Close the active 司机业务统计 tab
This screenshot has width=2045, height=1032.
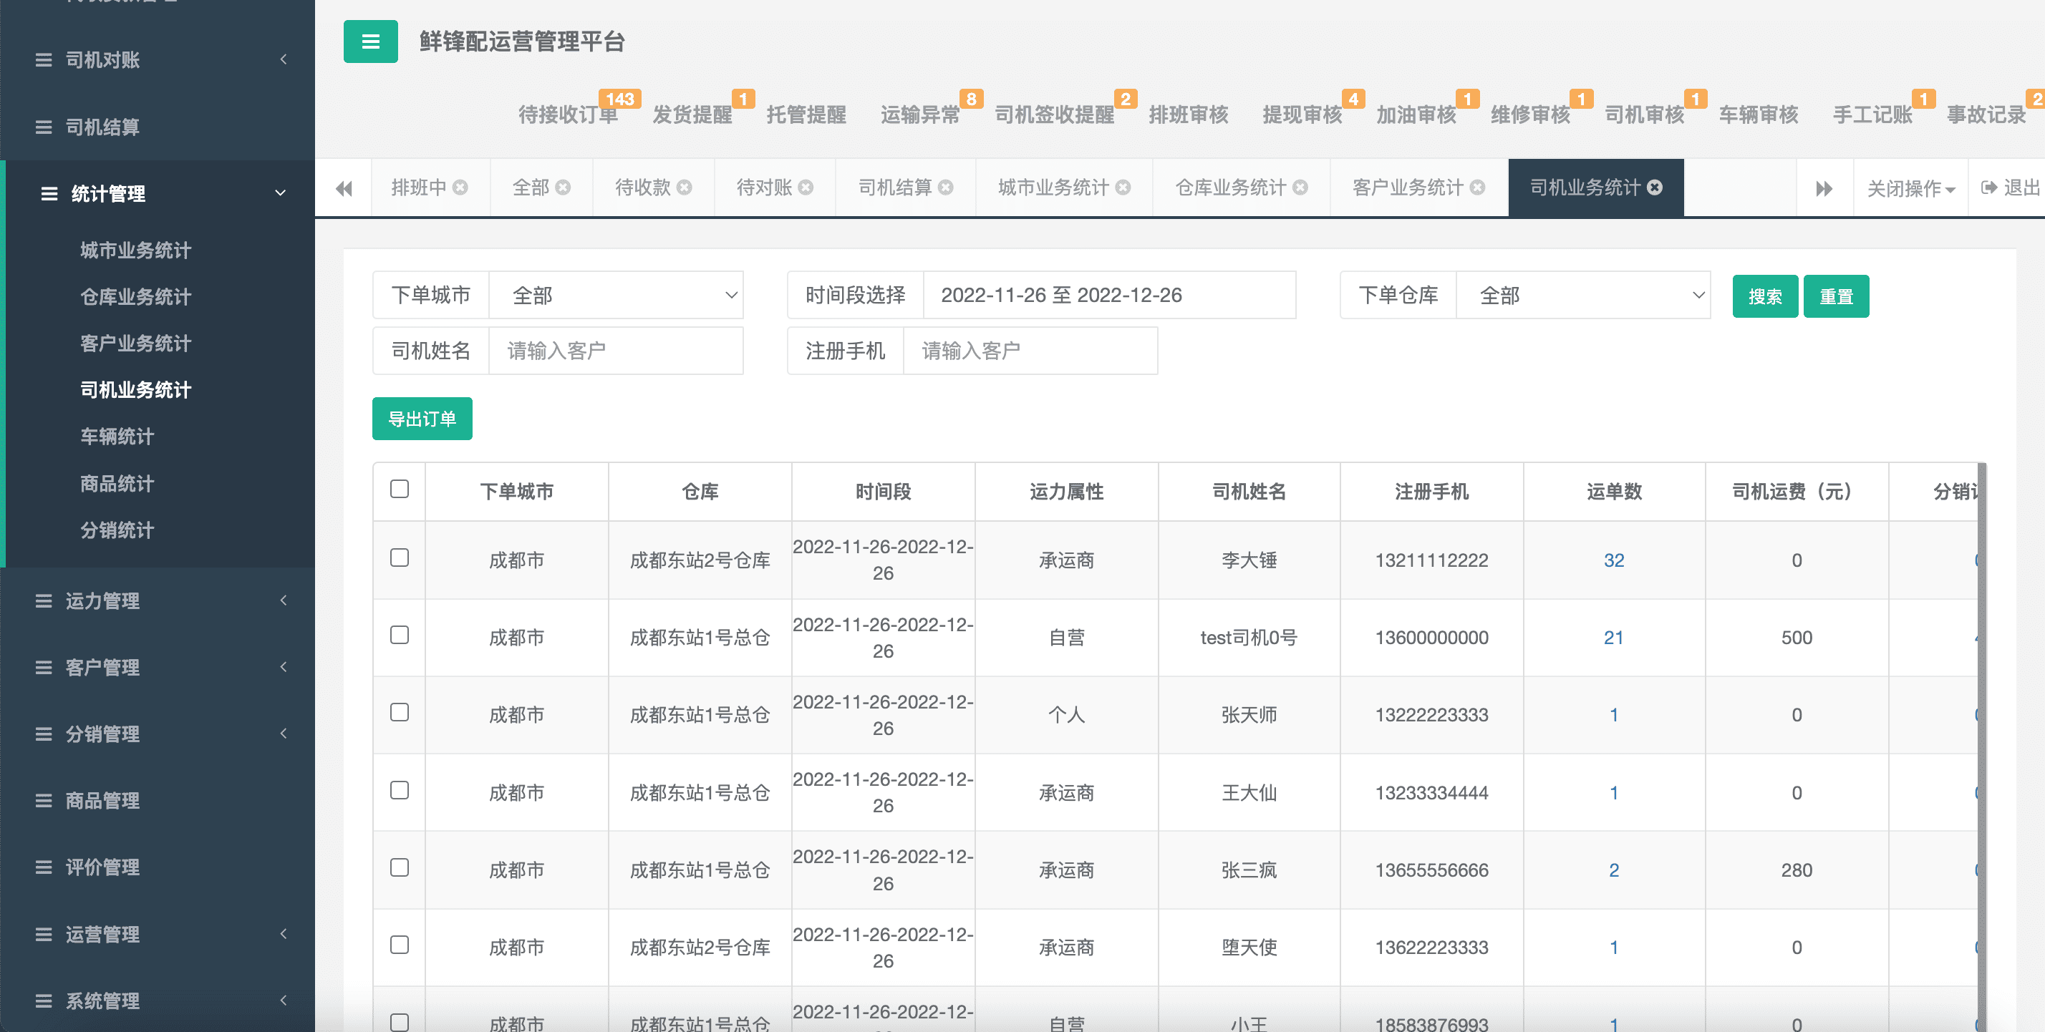click(x=1655, y=188)
